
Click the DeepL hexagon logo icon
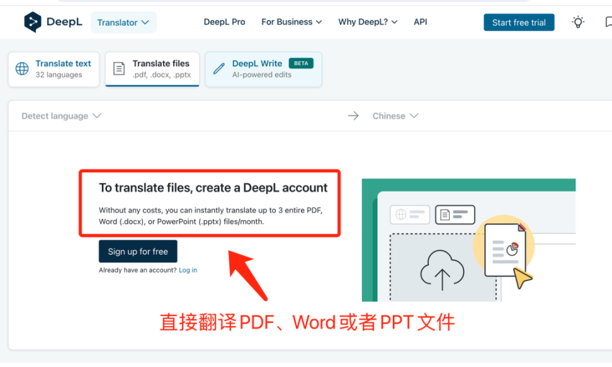33,22
